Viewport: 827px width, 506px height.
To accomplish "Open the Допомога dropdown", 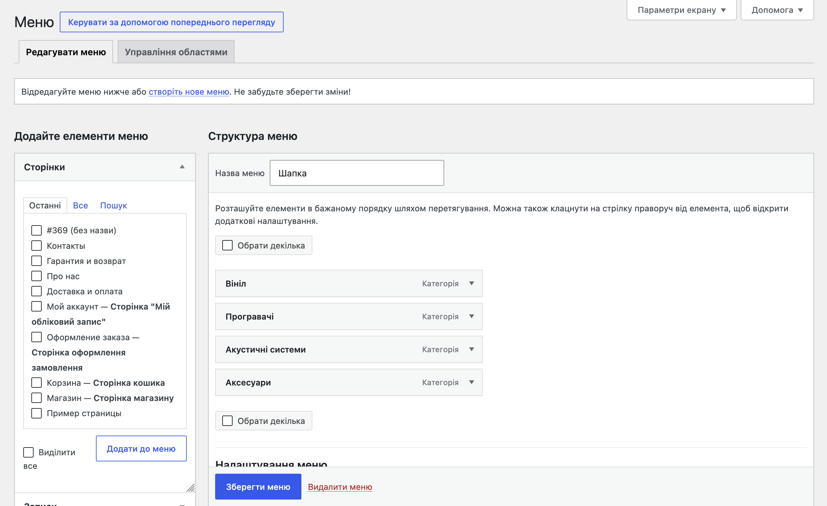I will coord(777,10).
